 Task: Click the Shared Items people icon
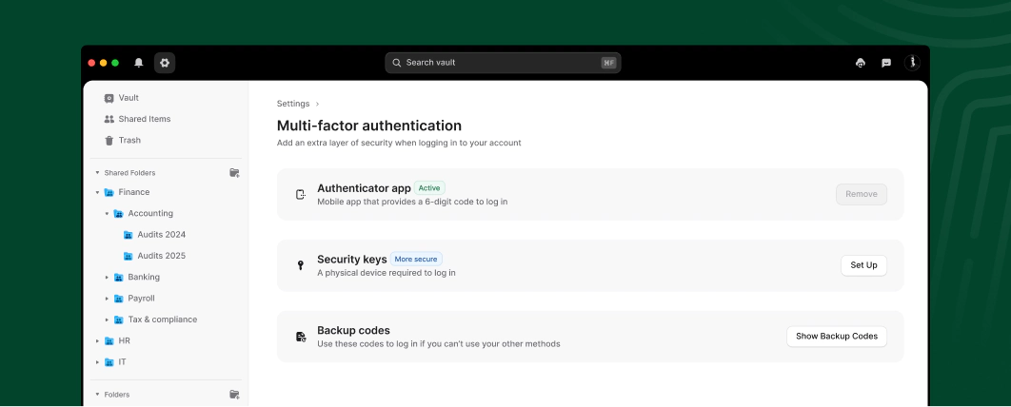[109, 119]
